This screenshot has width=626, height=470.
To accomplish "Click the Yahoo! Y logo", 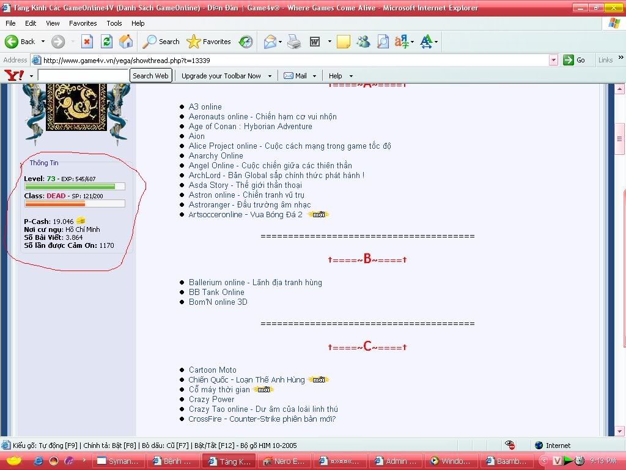I will click(14, 75).
